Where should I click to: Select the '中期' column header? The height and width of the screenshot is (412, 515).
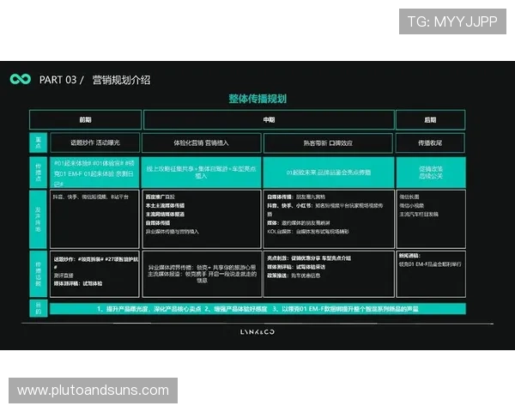(269, 120)
